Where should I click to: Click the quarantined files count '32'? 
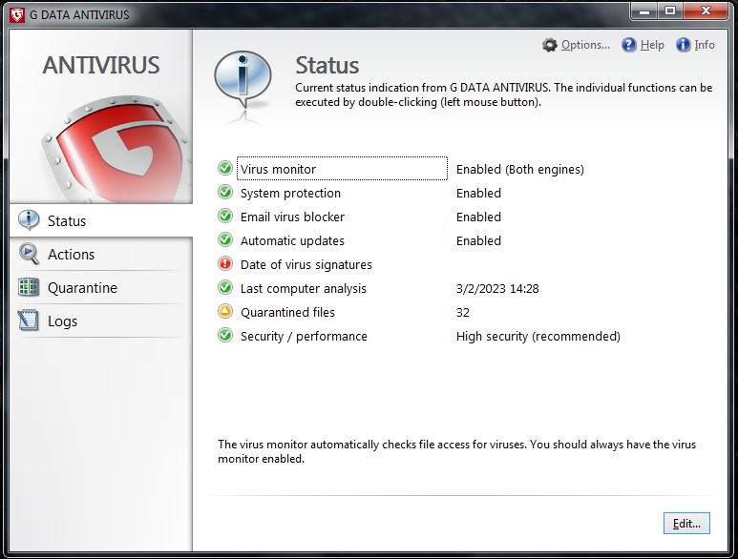[463, 312]
